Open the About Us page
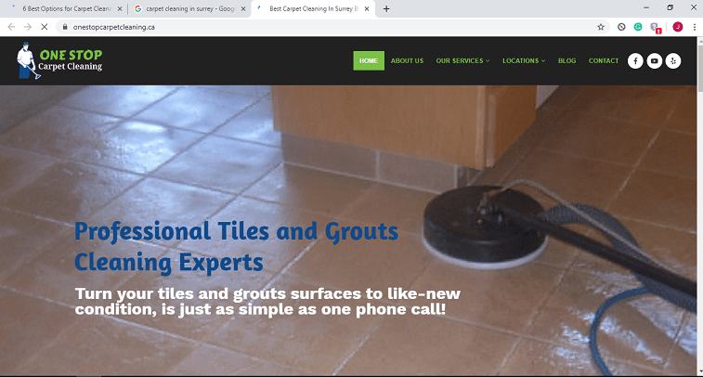This screenshot has width=703, height=377. pos(407,61)
